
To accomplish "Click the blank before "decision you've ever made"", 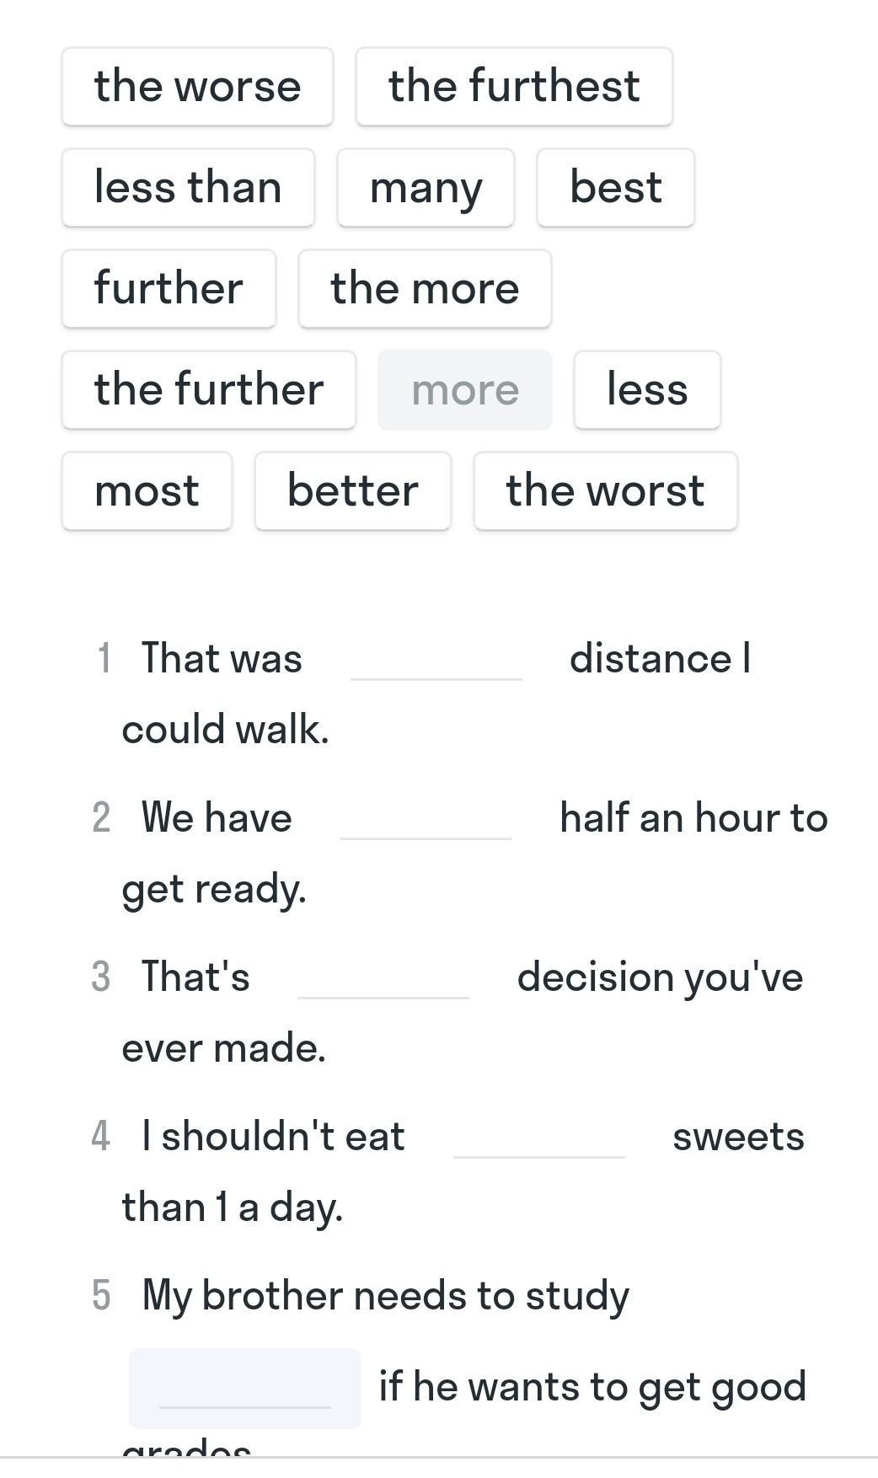I will pyautogui.click(x=383, y=979).
